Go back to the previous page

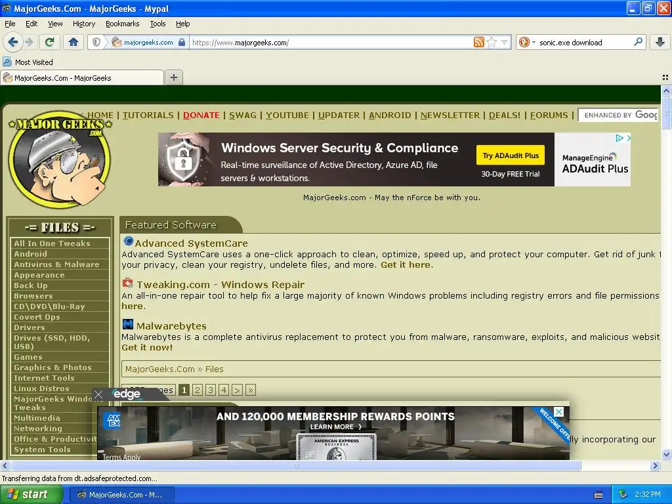coord(13,42)
